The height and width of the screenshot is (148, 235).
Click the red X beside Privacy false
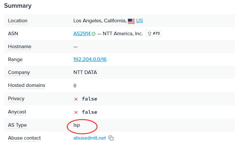point(76,99)
